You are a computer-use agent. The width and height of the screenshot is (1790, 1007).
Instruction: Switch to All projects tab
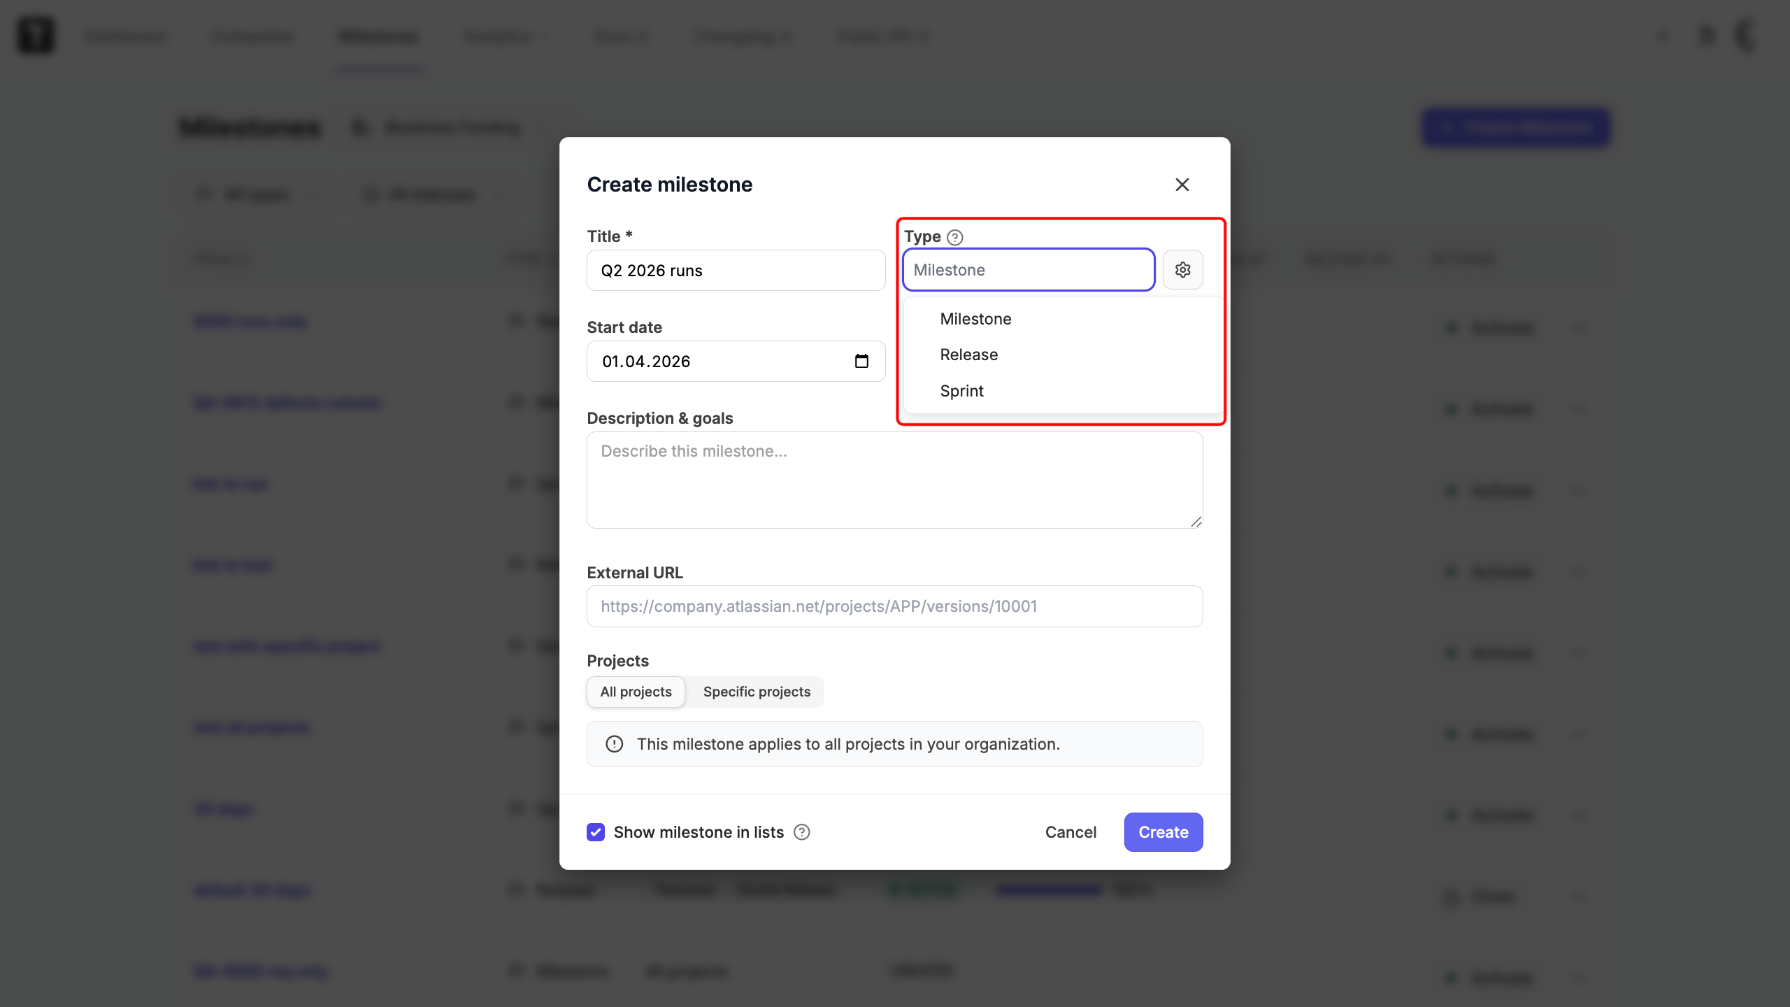(636, 692)
